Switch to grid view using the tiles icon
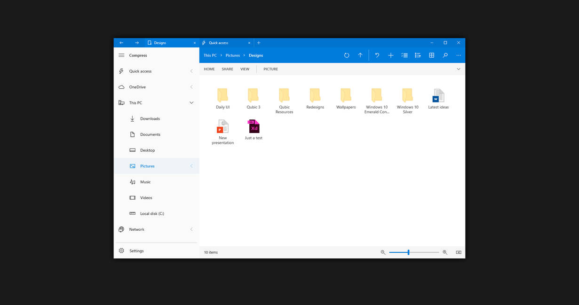 coord(431,55)
